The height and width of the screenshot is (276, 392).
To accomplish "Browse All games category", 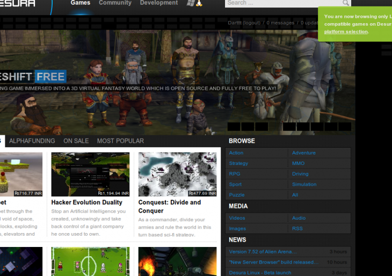I will pos(295,195).
